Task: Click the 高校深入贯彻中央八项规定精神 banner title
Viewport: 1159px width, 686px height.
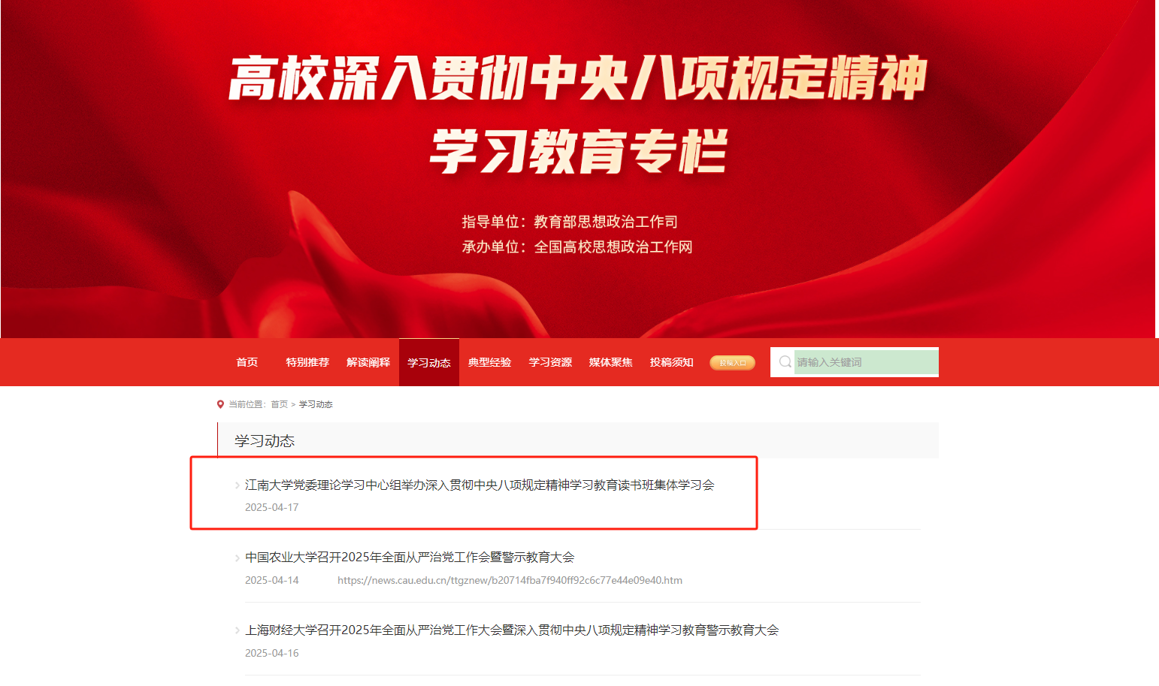Action: [578, 77]
